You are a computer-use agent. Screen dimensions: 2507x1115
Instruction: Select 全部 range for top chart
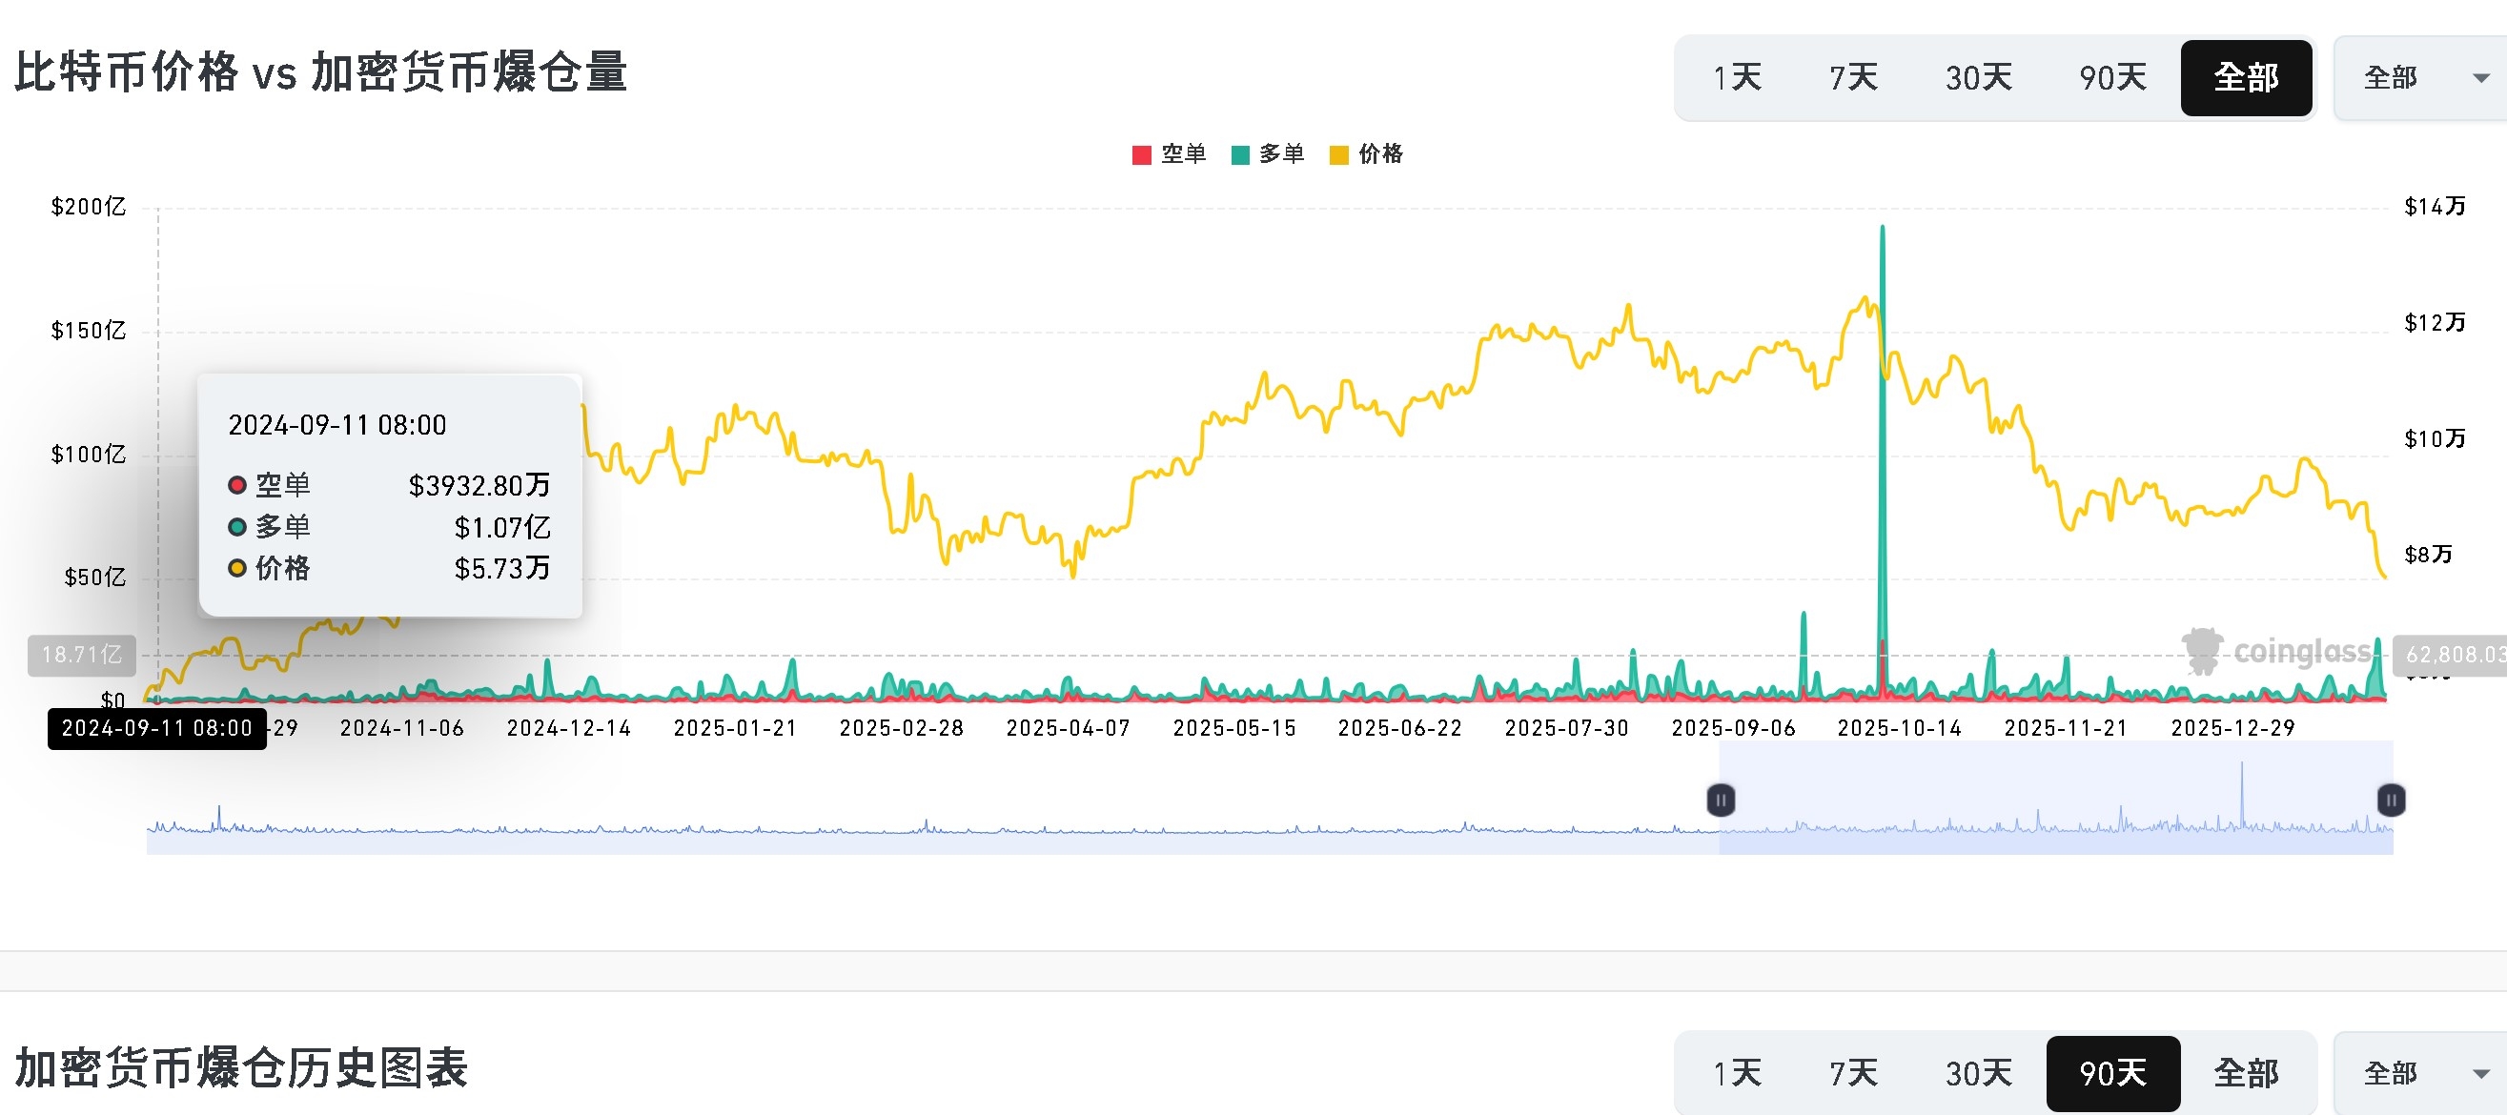2245,78
